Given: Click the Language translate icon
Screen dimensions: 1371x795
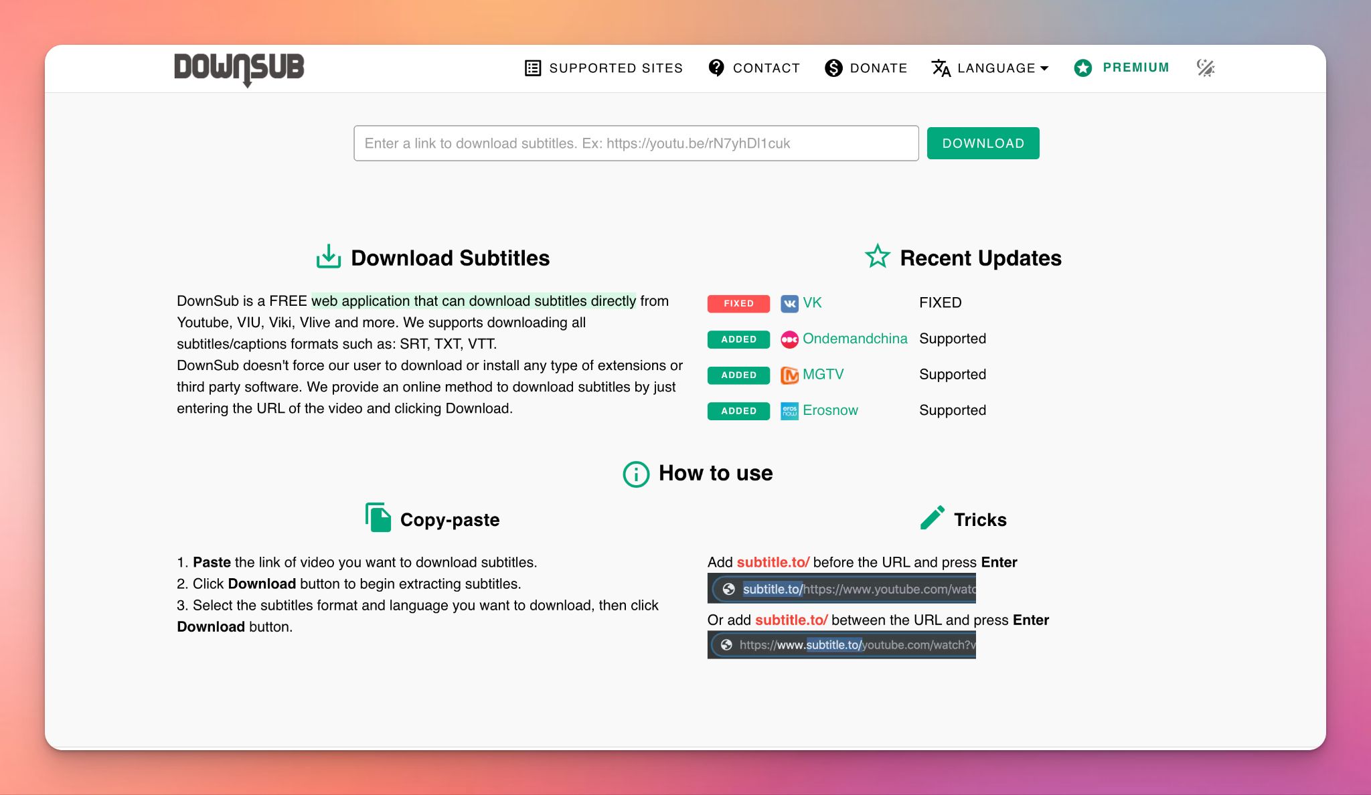Looking at the screenshot, I should point(941,68).
